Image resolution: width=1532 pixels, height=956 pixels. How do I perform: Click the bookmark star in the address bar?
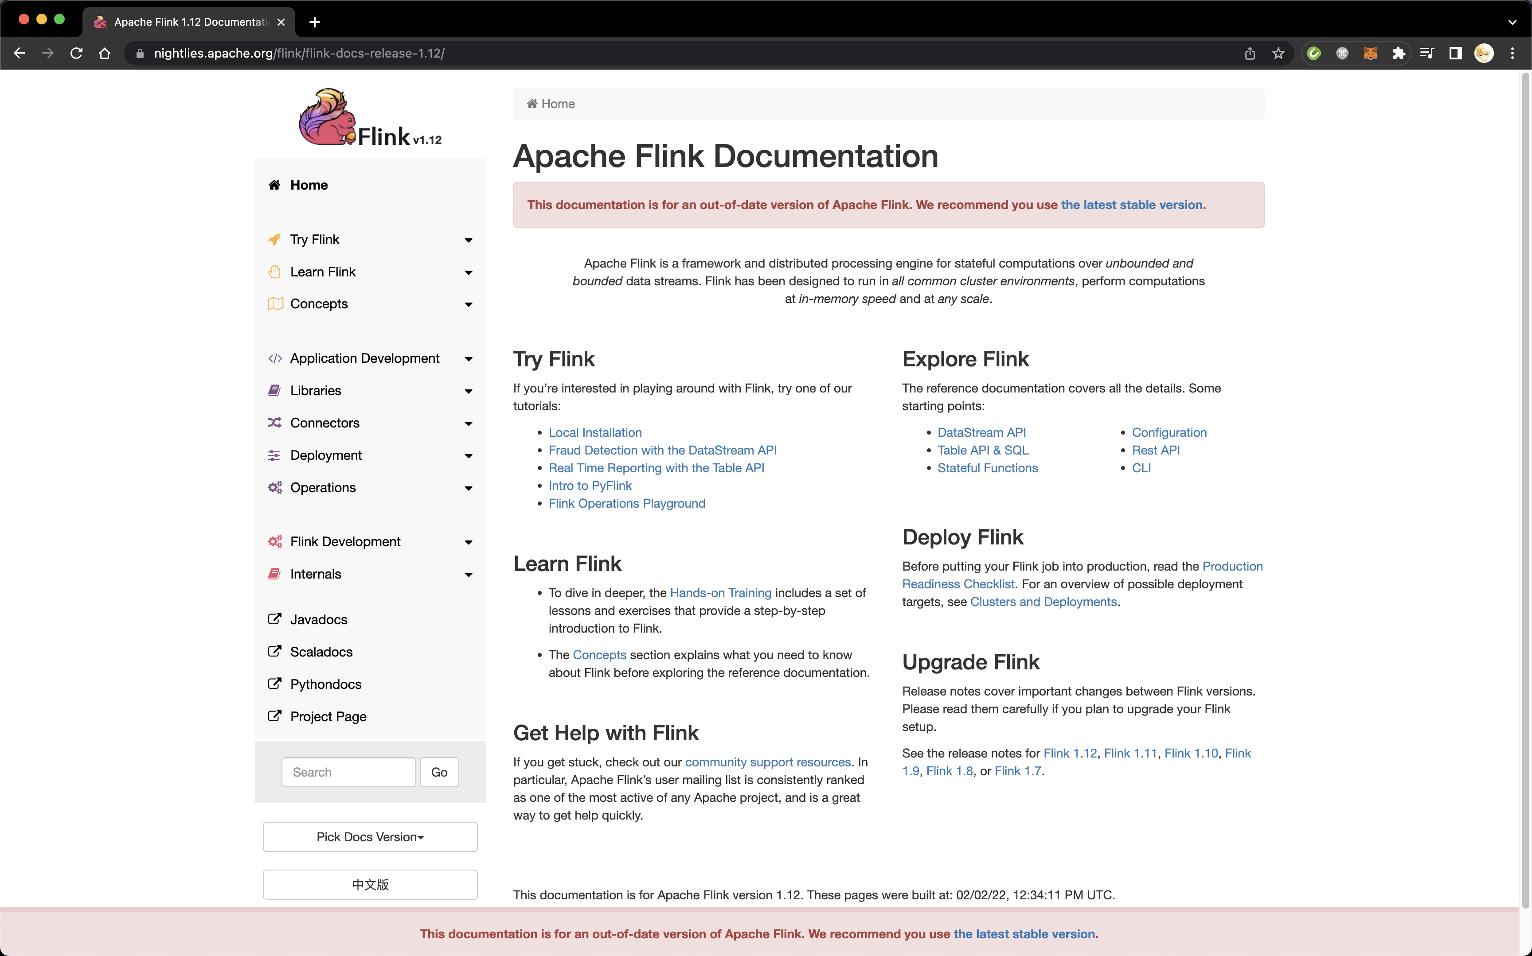1278,53
